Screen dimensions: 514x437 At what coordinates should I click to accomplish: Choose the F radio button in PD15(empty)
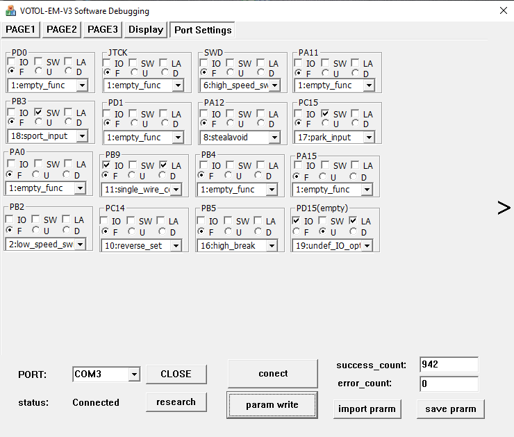tap(296, 231)
